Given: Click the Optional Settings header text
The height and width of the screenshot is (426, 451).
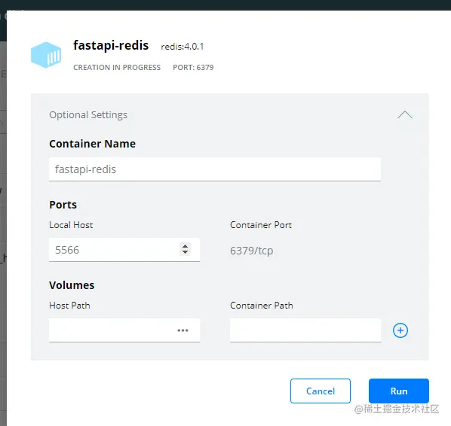Looking at the screenshot, I should tap(88, 115).
